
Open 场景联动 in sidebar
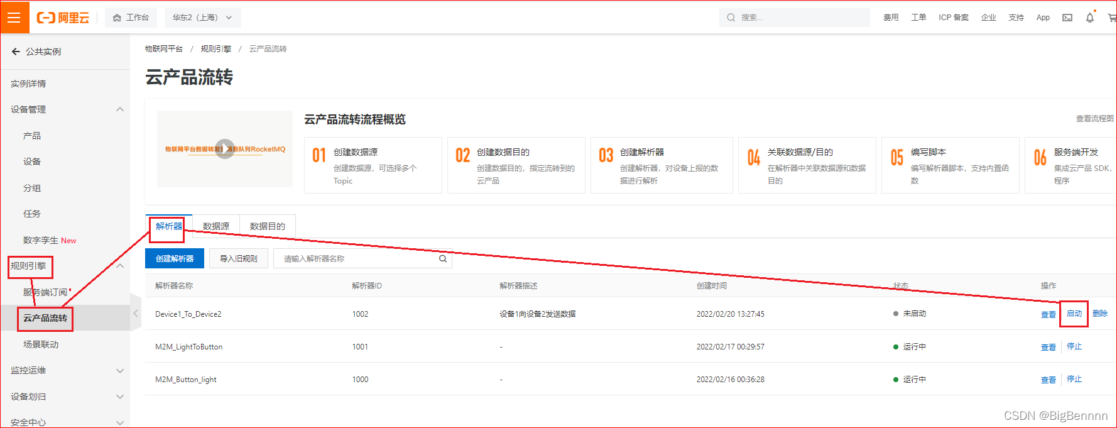41,344
